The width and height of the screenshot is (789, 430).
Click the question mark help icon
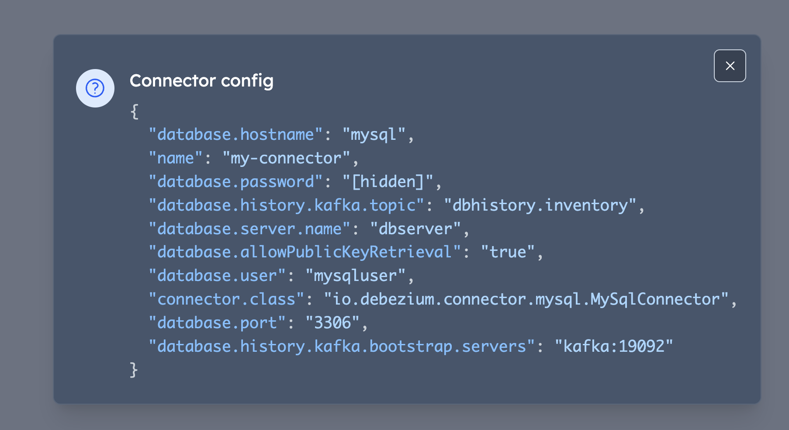coord(95,88)
